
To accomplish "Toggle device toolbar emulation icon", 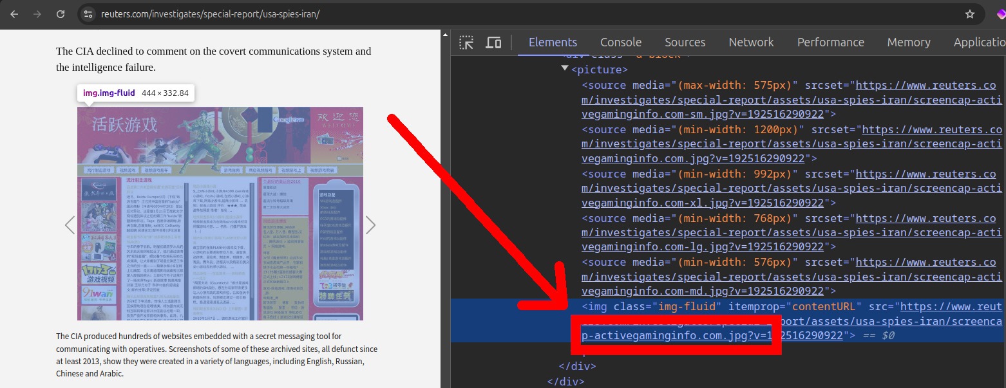I will point(493,42).
